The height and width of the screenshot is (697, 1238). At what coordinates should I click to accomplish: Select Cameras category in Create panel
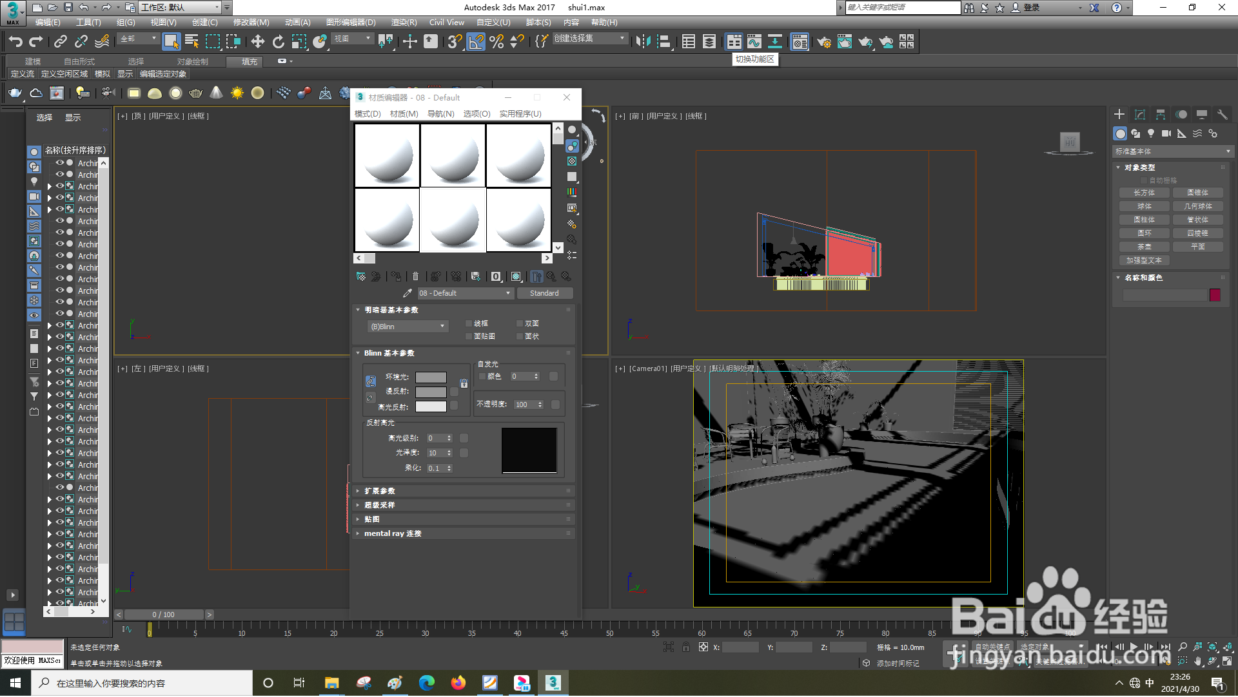click(1166, 133)
